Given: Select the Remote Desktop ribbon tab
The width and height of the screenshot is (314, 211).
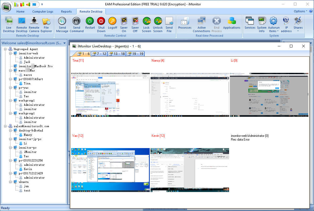Looking at the screenshot, I should 91,12.
